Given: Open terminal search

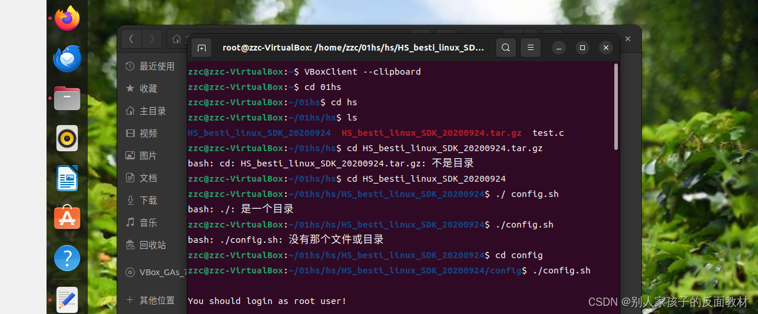Looking at the screenshot, I should click(506, 48).
